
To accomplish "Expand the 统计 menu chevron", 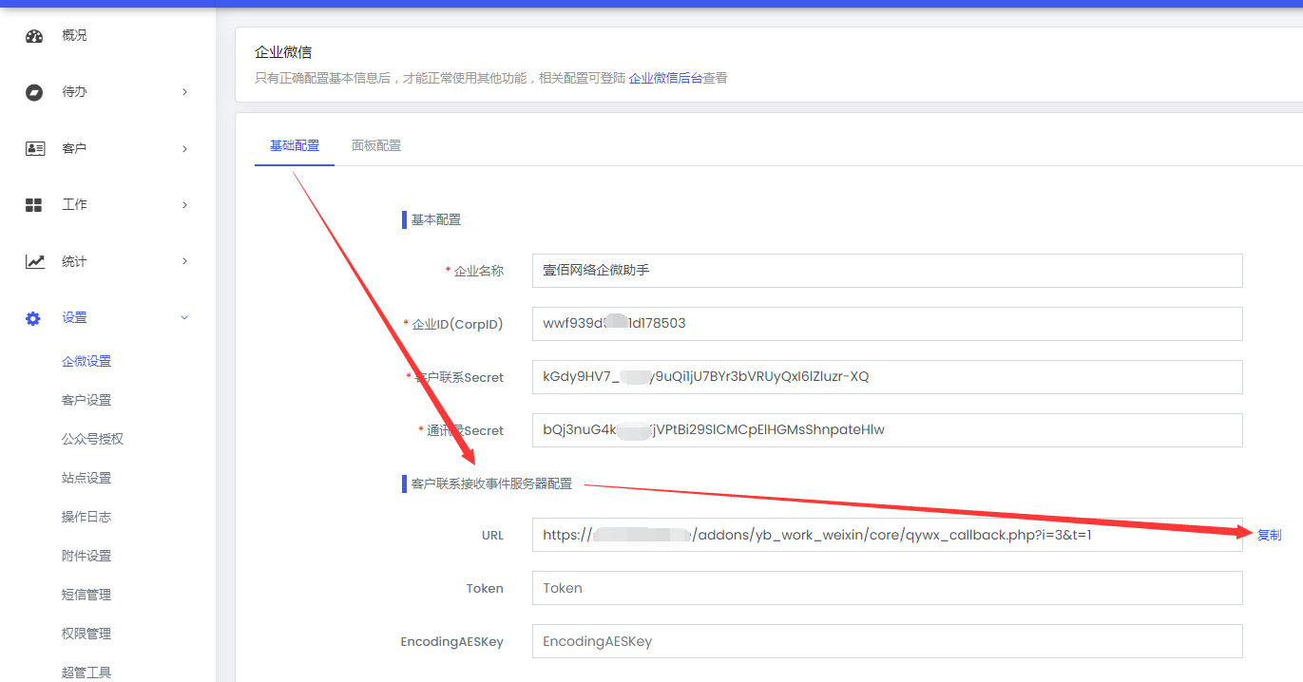I will pos(184,261).
